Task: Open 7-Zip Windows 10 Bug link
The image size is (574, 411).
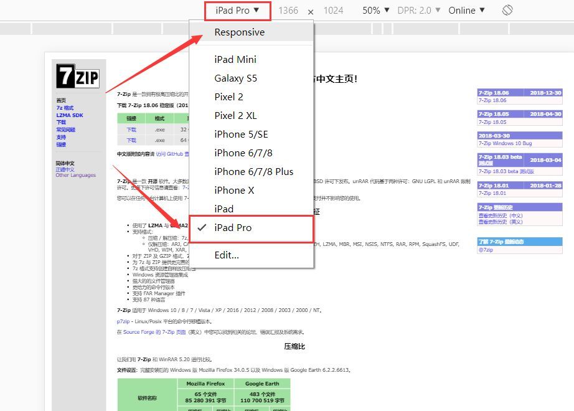Action: 505,143
